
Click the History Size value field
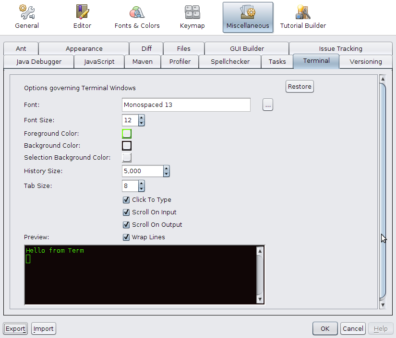point(143,171)
